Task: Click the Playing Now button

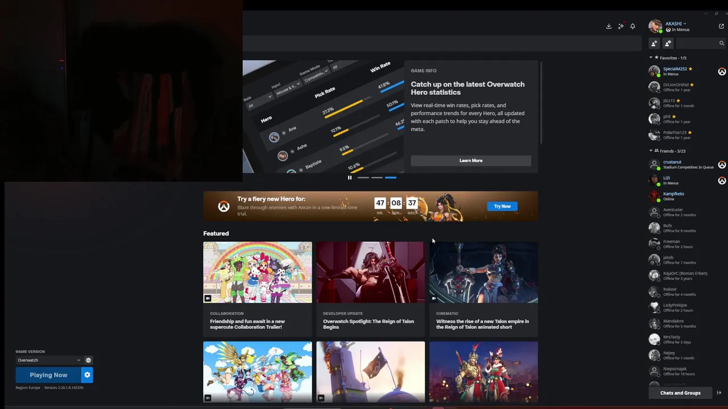Action: pos(48,375)
